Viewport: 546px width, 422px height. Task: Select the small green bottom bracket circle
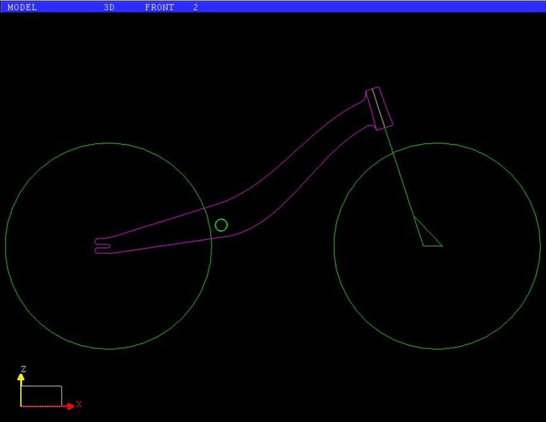tap(222, 225)
